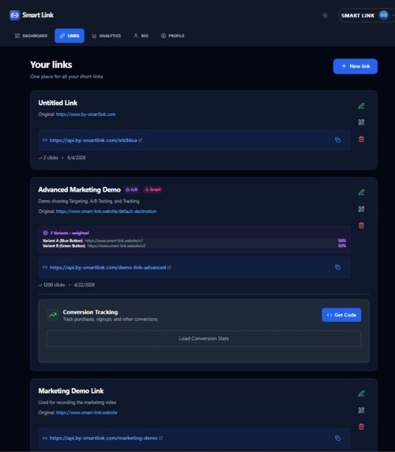
Task: Open the demo-link-advanced short link
Action: pos(107,267)
